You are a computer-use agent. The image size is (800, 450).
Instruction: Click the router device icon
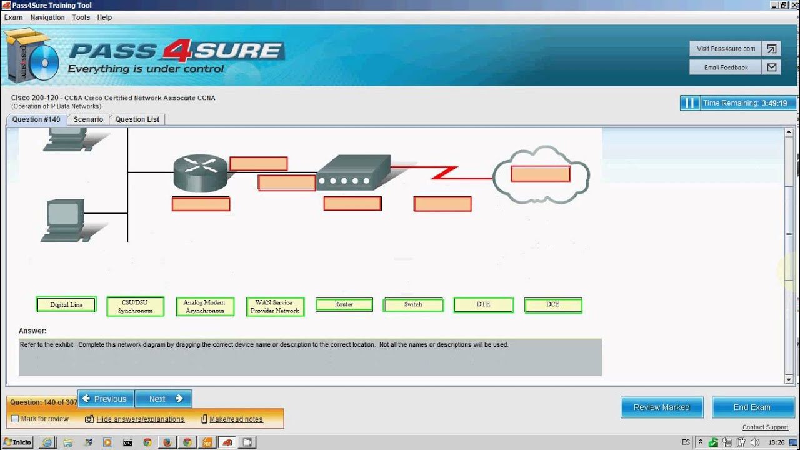(200, 172)
